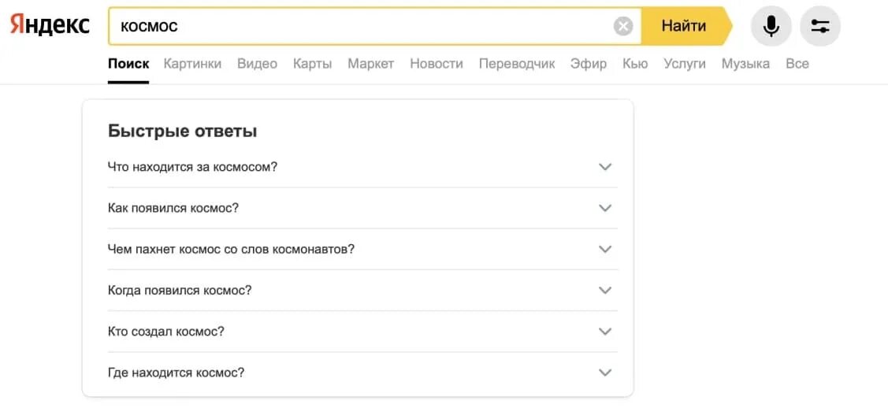Expand 'Чем пахнет космос со слов космонавтов?' chevron
Screen dimensions: 888x419
click(605, 249)
